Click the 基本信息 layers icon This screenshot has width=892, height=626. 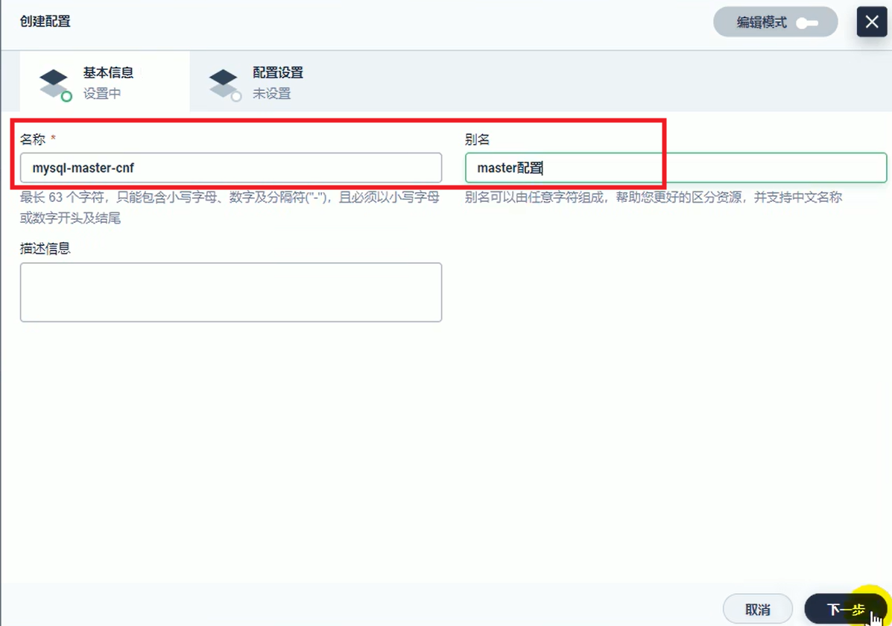point(55,84)
